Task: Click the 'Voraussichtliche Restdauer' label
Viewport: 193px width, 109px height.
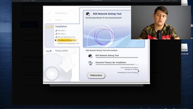Action: click(129, 68)
